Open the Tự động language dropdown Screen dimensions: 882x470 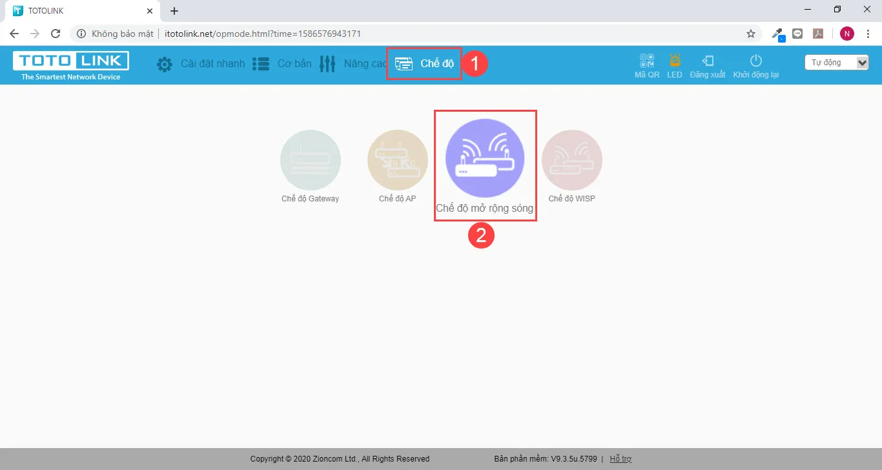click(x=837, y=63)
